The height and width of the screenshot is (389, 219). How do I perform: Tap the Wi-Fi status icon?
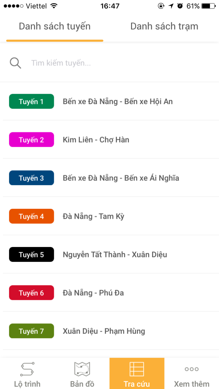point(54,6)
